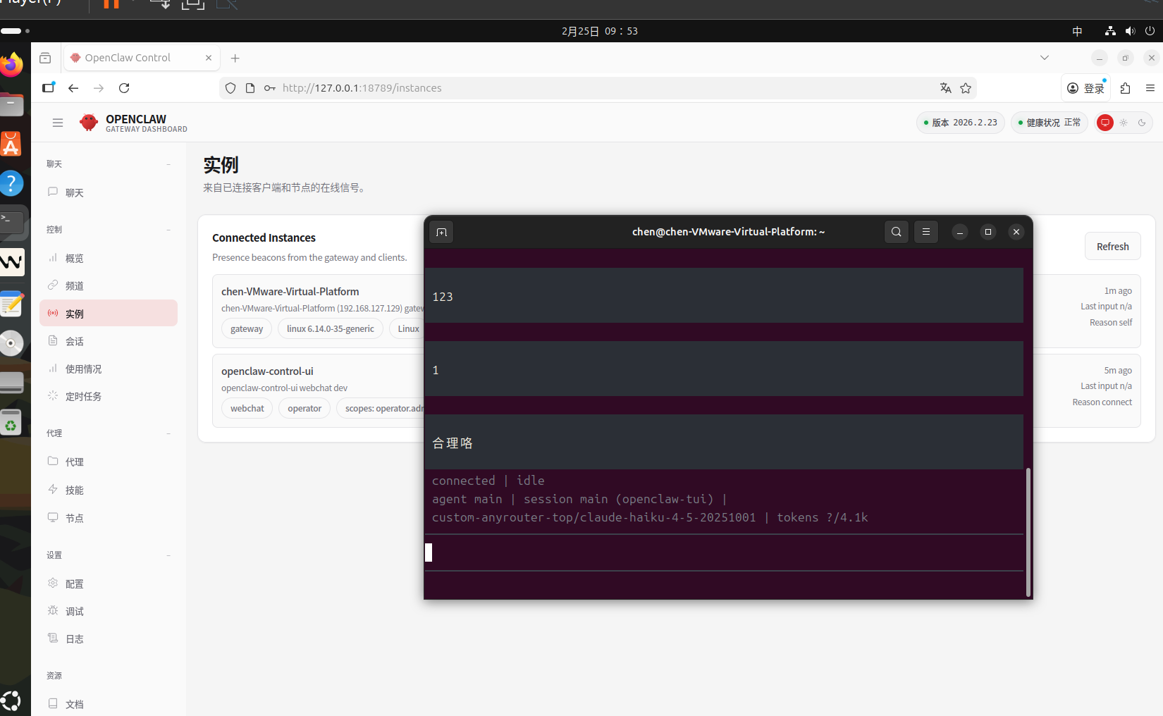The image size is (1163, 716).
Task: Click the 配置 gear icon
Action: [53, 583]
